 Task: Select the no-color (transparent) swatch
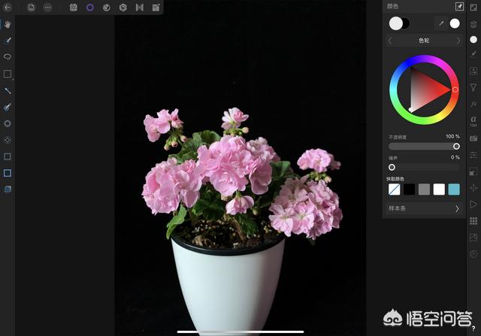[x=395, y=189]
